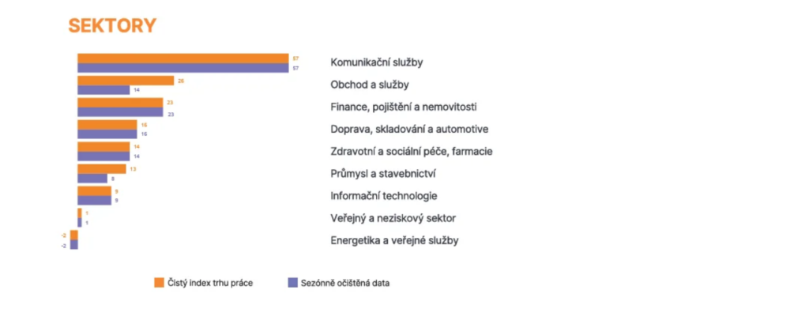Click the orange Průmysl a stavebnictví bar

(x=102, y=168)
